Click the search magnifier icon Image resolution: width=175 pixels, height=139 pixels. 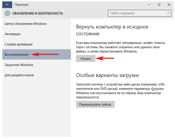click(168, 13)
